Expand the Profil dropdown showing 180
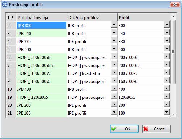Screen dimensions: 182x139 [x=166, y=112]
